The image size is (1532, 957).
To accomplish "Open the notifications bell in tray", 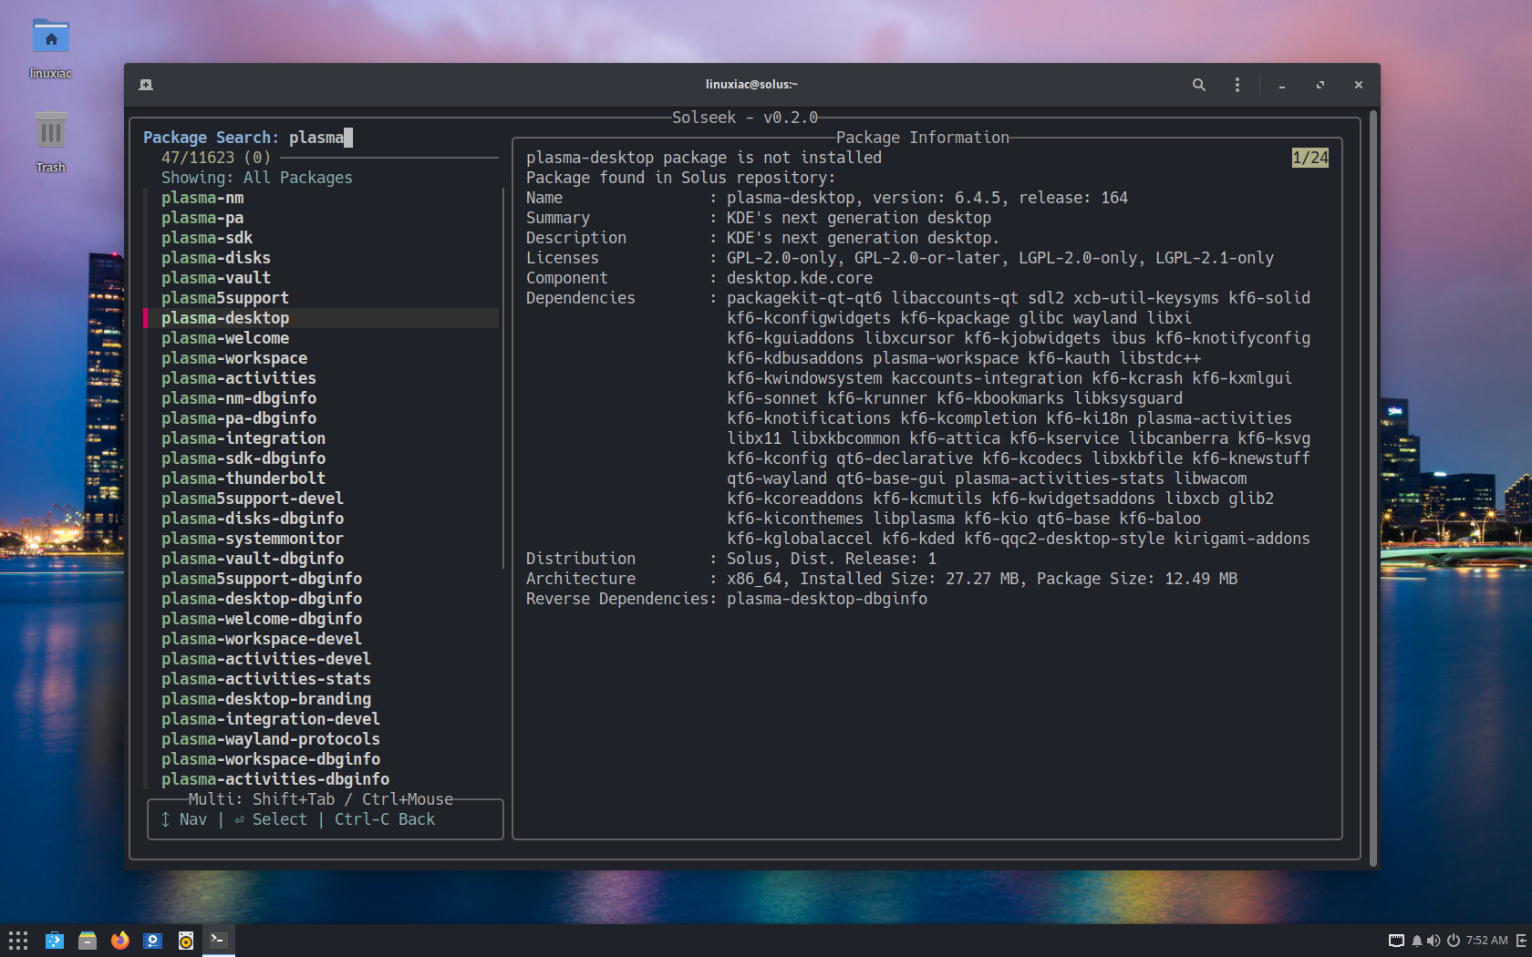I will (1417, 941).
